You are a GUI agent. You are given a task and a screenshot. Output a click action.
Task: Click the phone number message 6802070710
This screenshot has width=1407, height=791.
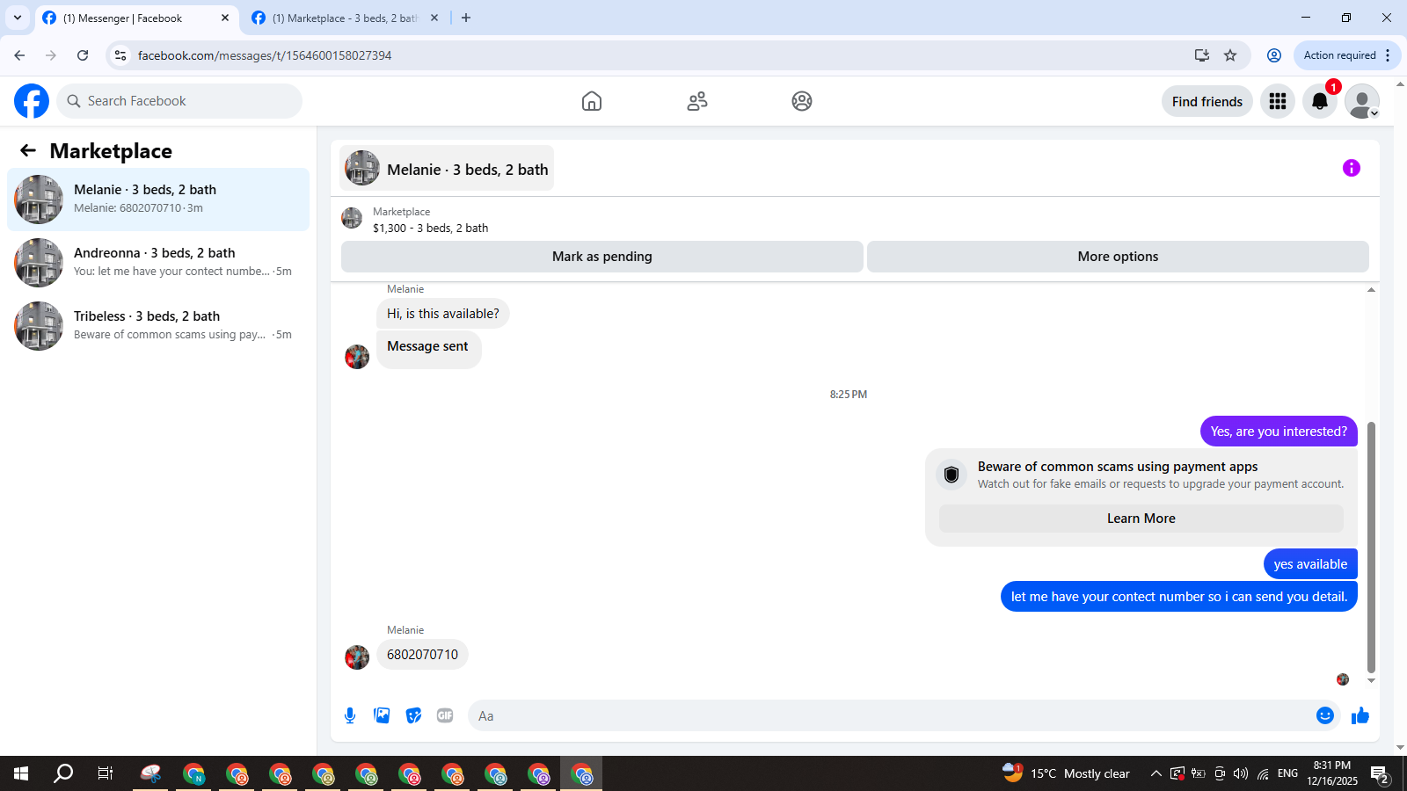pos(422,655)
